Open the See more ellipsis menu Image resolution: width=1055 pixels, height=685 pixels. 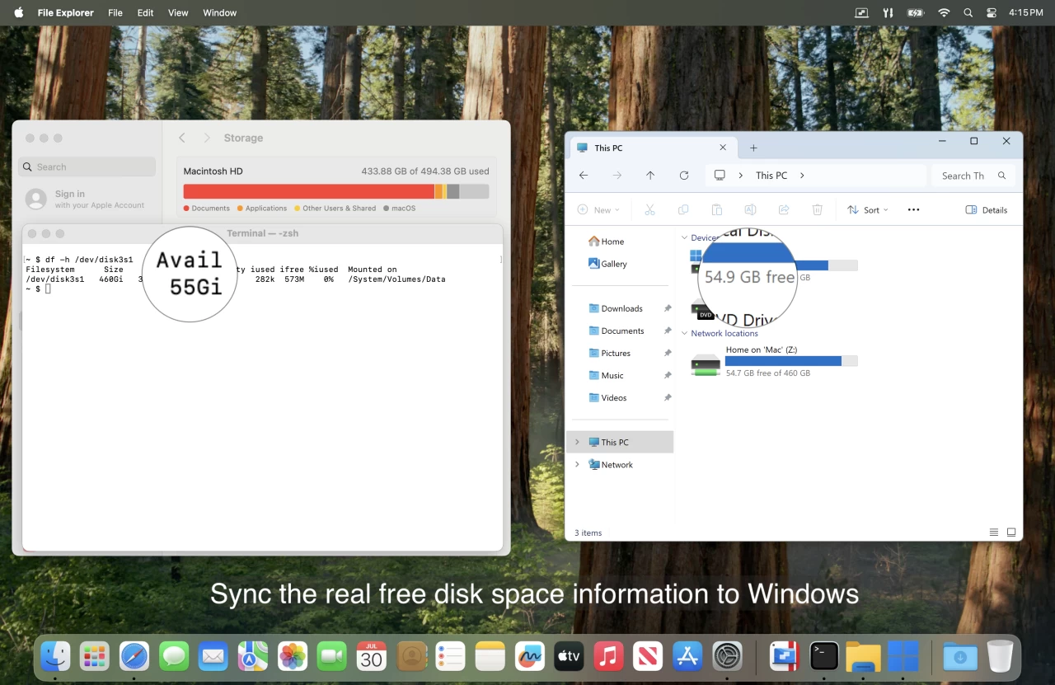913,209
